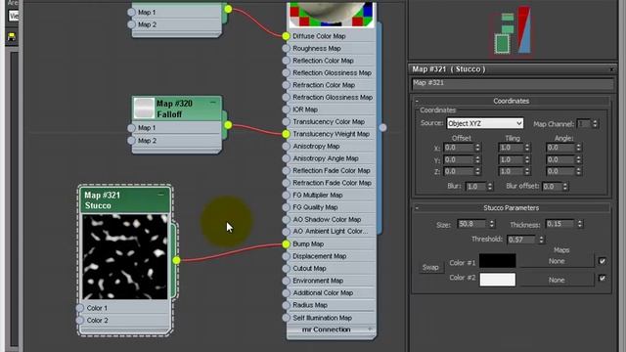Image resolution: width=626 pixels, height=352 pixels.
Task: Toggle the Color #2 map enable checkbox
Action: (603, 278)
